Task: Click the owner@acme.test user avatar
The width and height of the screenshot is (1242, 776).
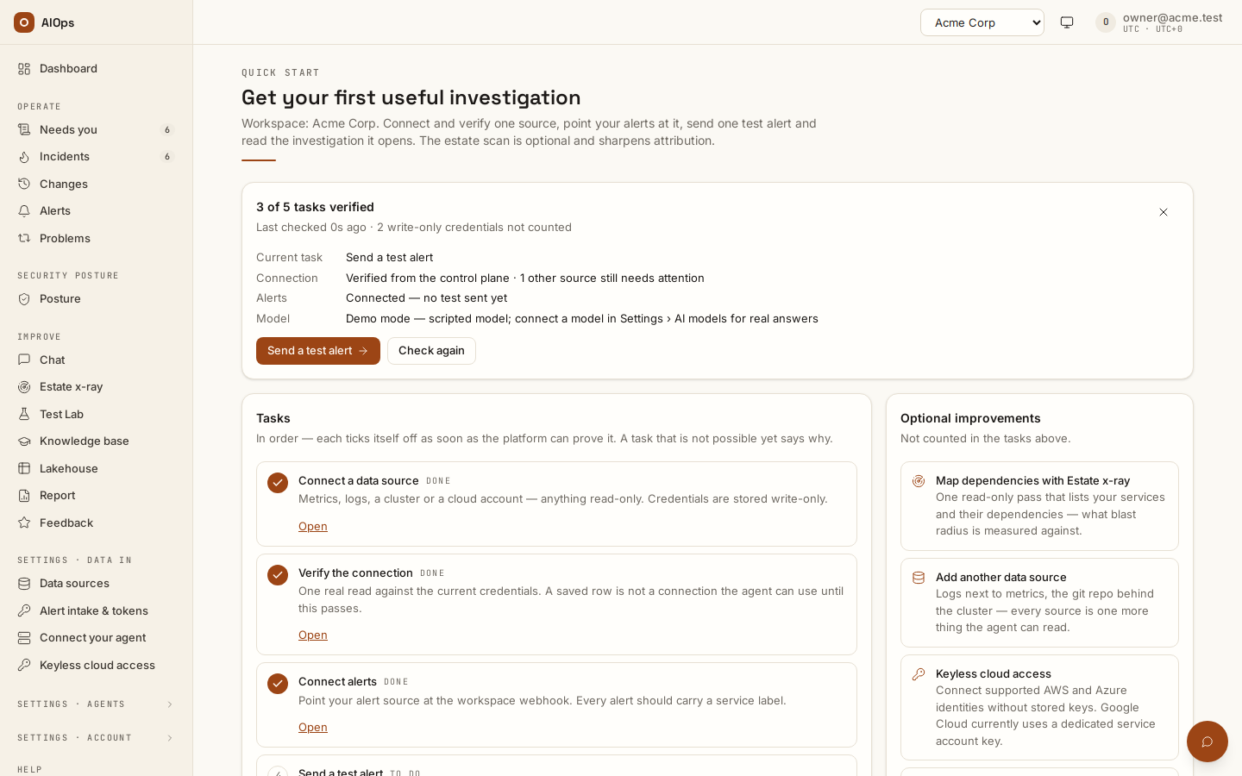Action: 1106,22
